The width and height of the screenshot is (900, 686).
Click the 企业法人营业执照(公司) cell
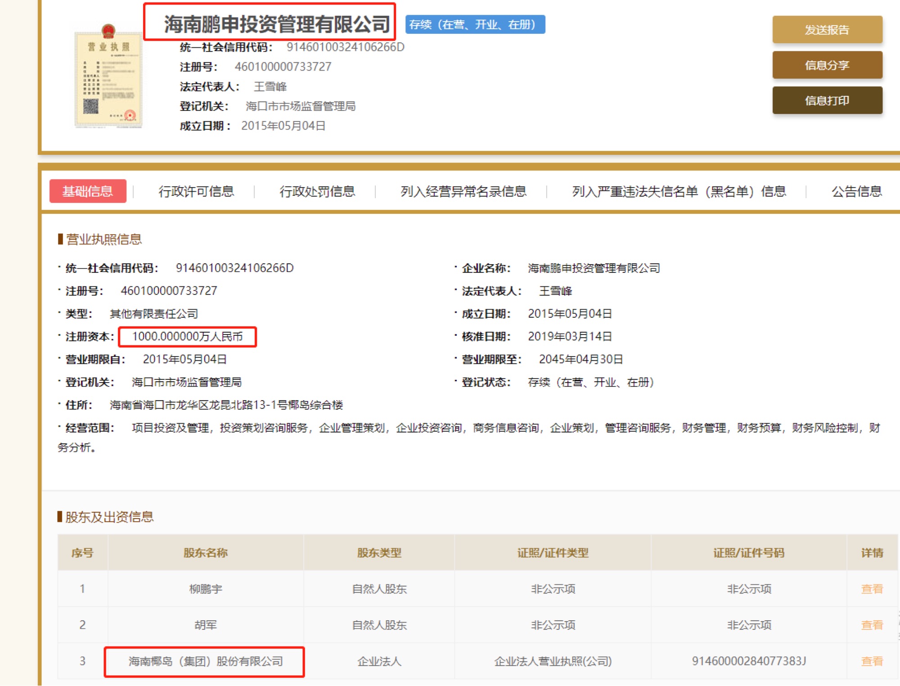[553, 661]
